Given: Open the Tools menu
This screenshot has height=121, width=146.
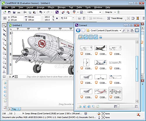Looking at the screenshot, I should pyautogui.click(x=88, y=7).
